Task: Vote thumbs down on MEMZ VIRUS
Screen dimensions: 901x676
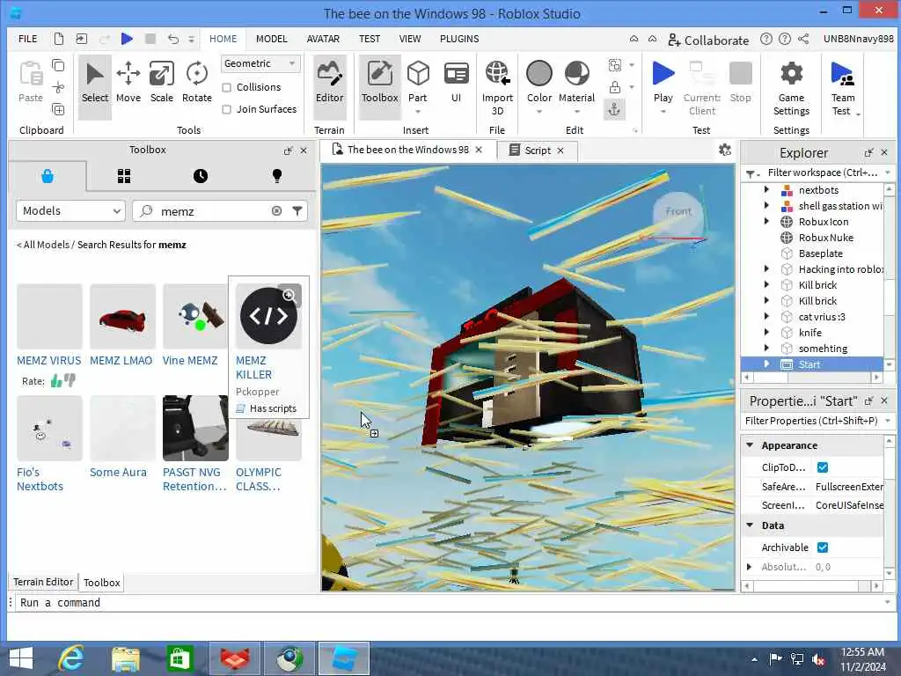Action: click(x=70, y=379)
